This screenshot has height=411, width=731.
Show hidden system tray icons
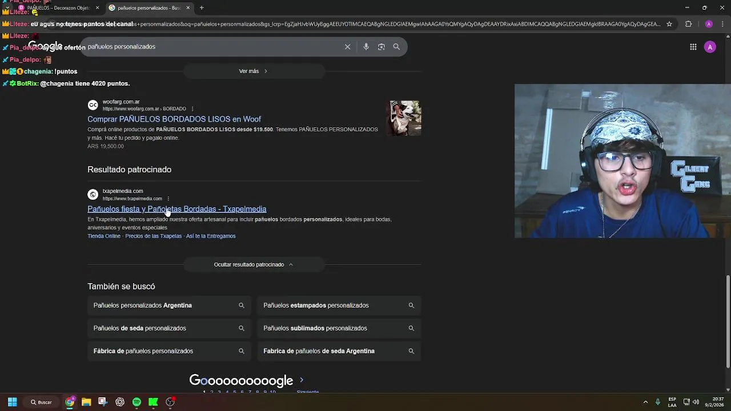(x=645, y=402)
